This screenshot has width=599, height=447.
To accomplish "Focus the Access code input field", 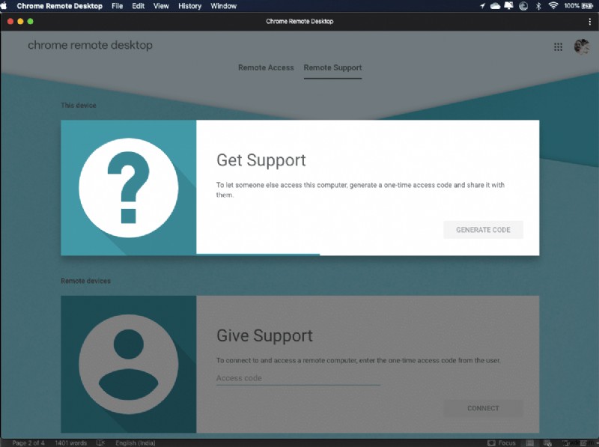I will (298, 378).
